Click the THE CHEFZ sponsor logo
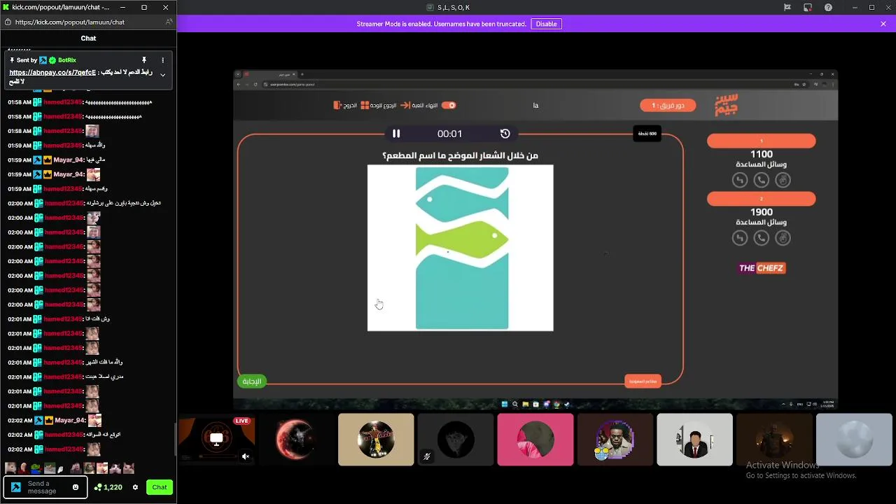896x504 pixels. point(762,268)
